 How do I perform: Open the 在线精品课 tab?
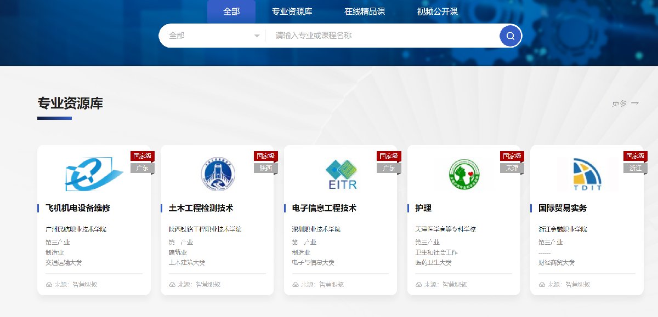(x=365, y=11)
